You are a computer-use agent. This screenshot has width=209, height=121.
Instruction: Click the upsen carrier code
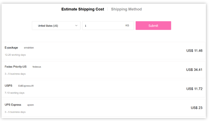[31, 105]
